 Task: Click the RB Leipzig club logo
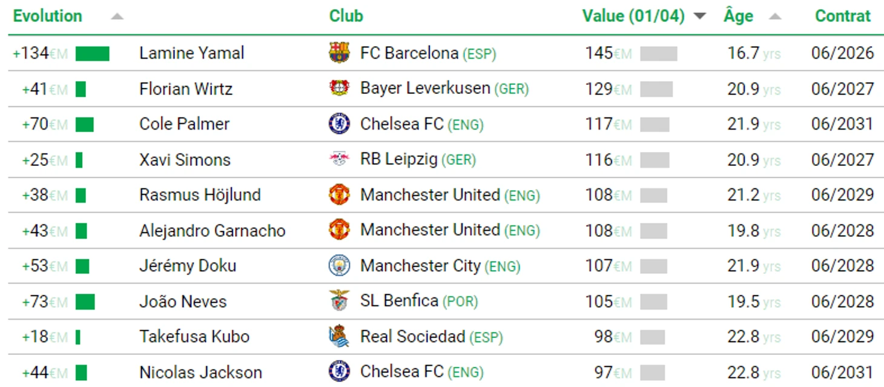point(339,159)
